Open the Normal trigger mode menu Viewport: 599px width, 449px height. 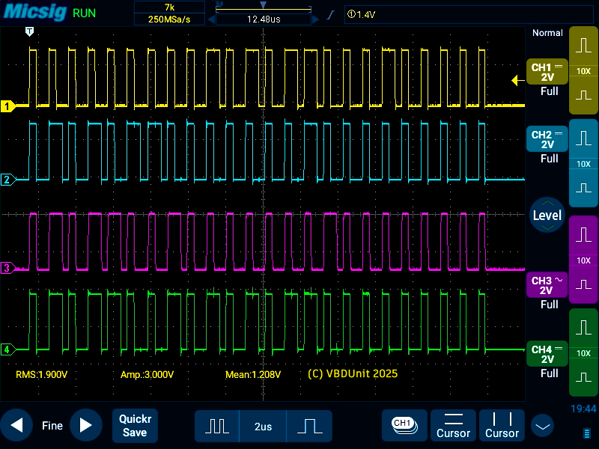point(547,33)
